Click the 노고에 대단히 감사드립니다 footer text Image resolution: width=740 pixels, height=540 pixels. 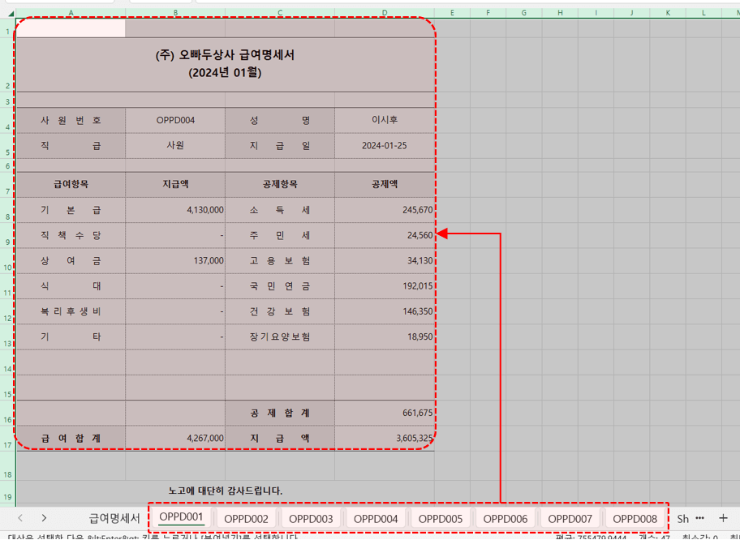225,491
